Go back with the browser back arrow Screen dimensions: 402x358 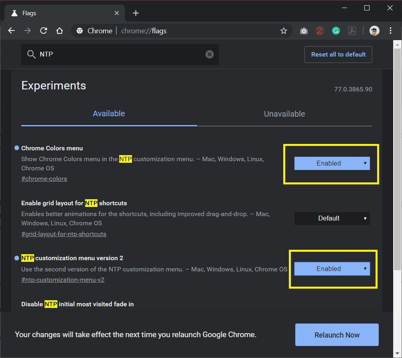click(12, 31)
